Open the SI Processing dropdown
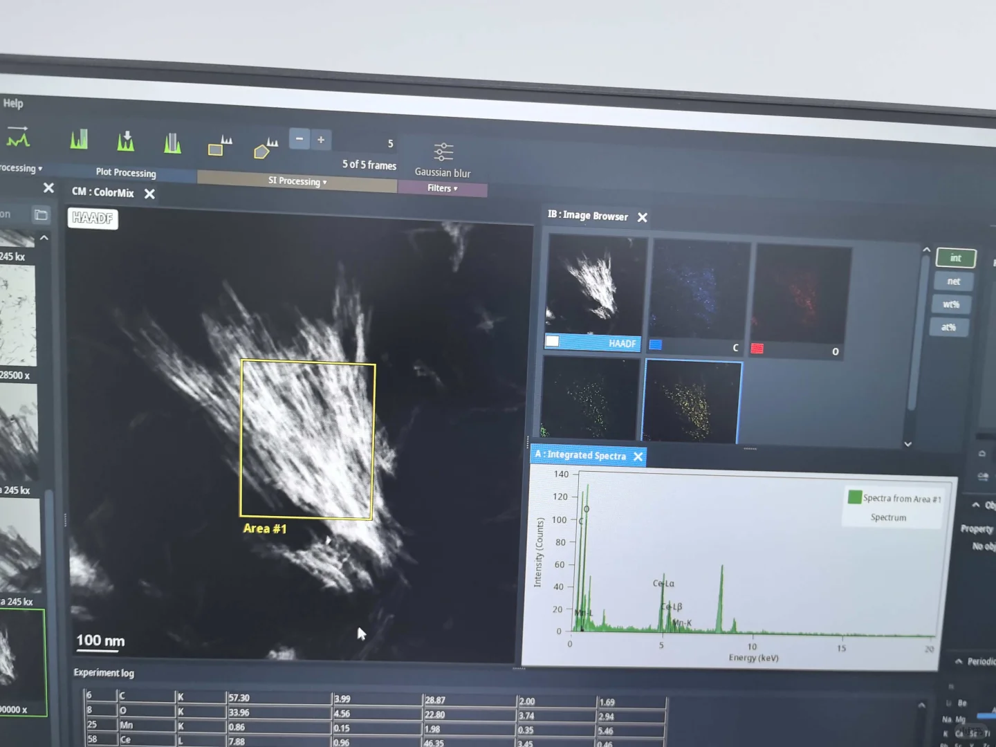This screenshot has width=996, height=747. 297,181
